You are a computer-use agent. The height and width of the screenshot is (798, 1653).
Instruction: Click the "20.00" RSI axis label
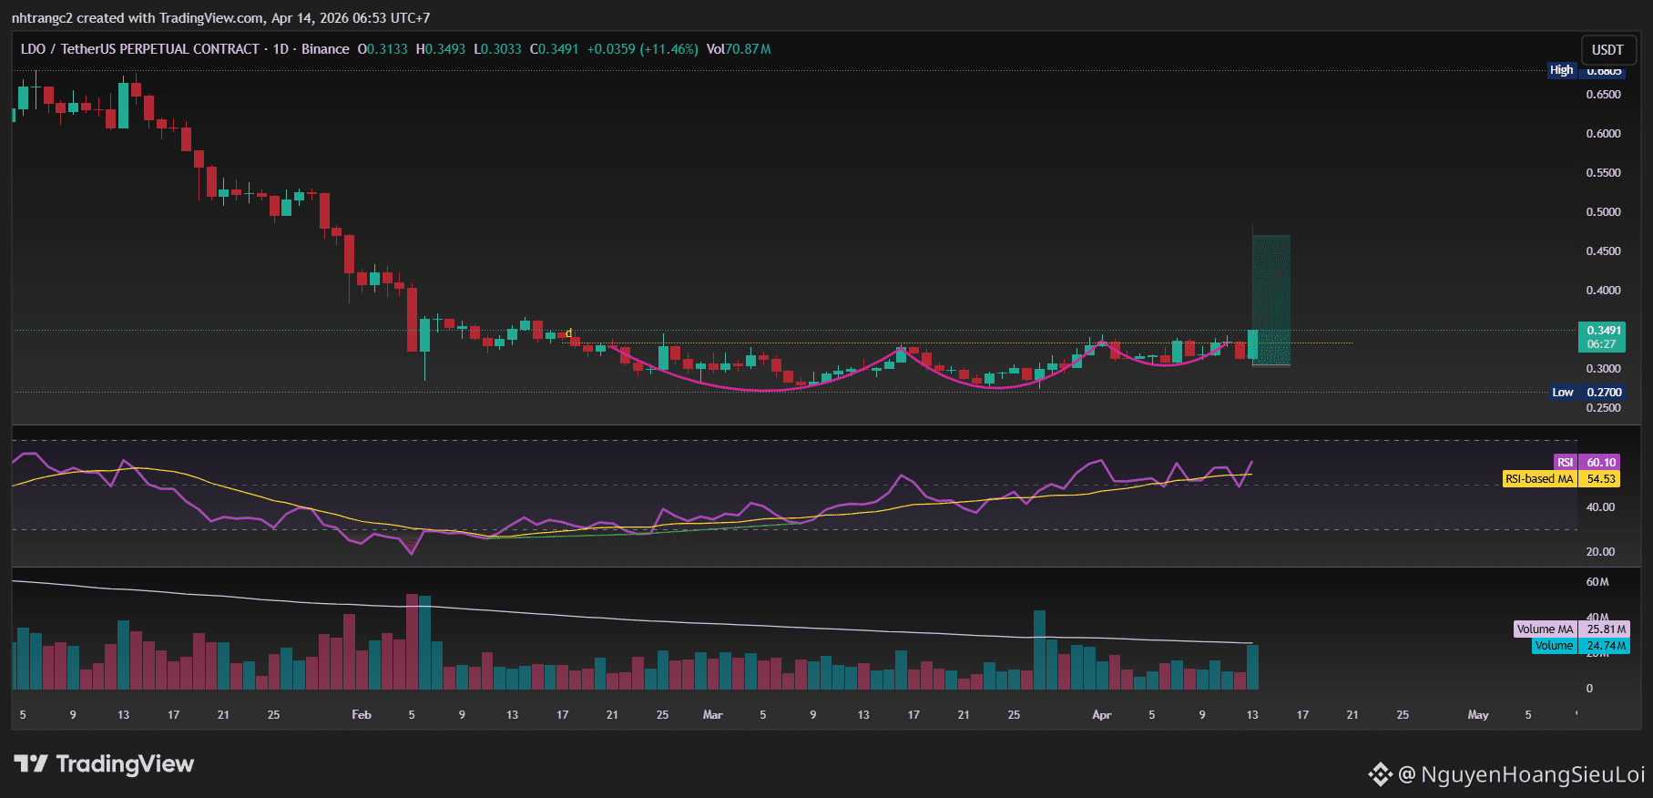click(1600, 552)
